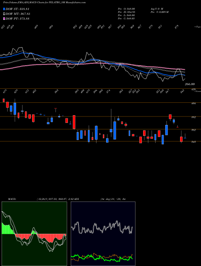The image size is (201, 266).
Task: Click the 266.00 price label on EMA chart
Action: [190, 84]
